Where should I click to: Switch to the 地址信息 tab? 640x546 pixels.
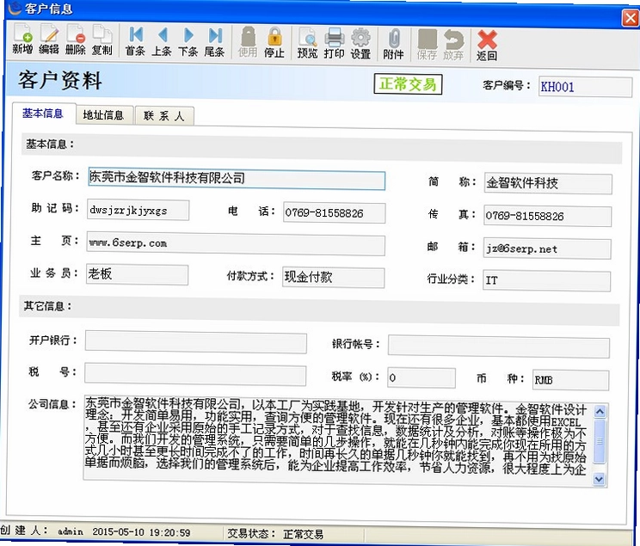pyautogui.click(x=104, y=115)
